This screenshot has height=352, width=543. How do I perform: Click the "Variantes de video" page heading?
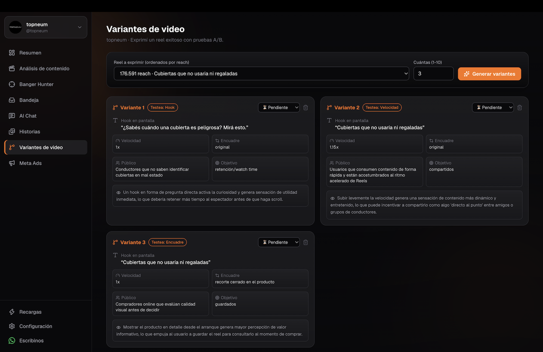pyautogui.click(x=145, y=29)
